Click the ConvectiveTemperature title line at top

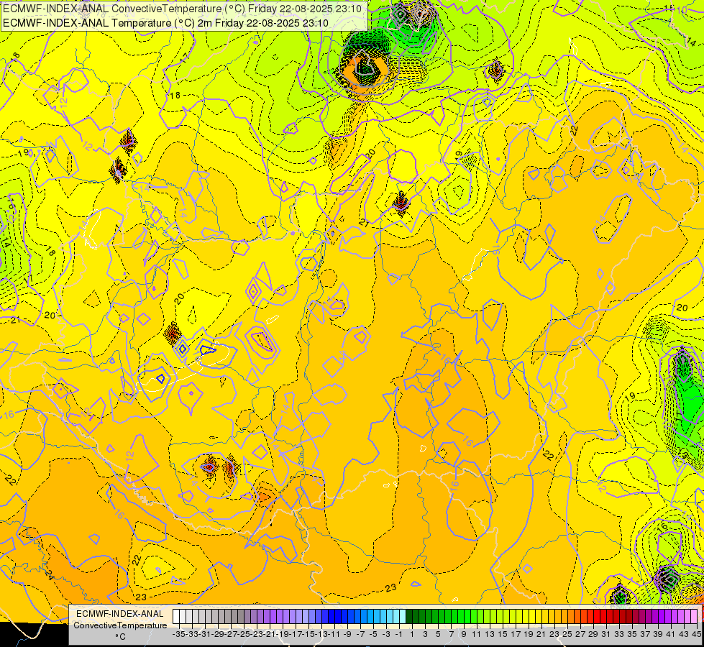pyautogui.click(x=182, y=9)
